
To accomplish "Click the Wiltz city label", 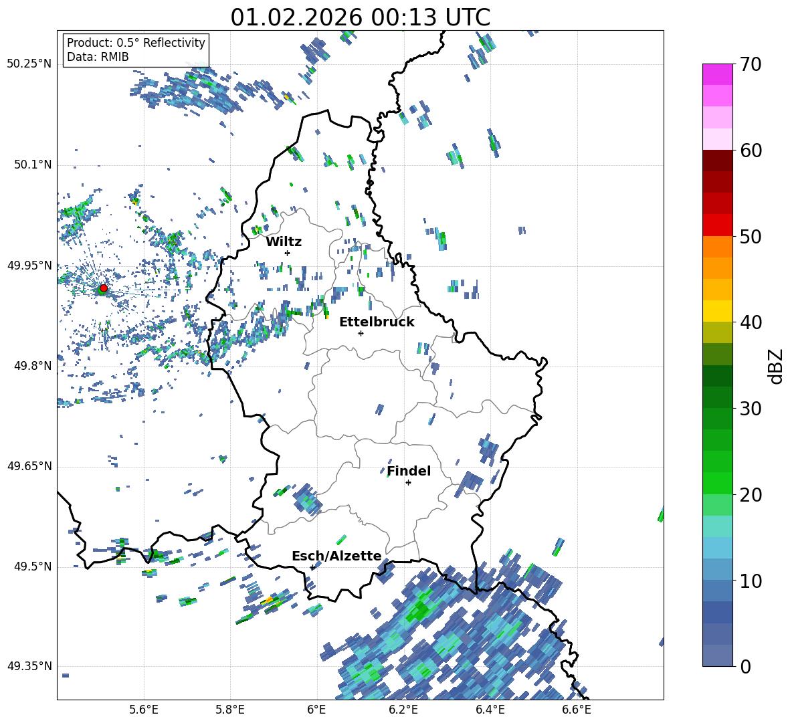I will (284, 241).
